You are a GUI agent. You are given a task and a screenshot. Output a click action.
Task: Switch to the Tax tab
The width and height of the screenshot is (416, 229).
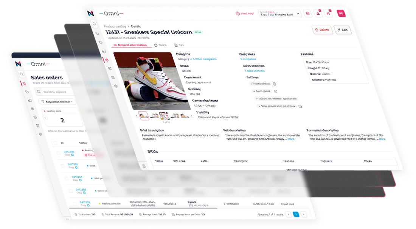[179, 45]
